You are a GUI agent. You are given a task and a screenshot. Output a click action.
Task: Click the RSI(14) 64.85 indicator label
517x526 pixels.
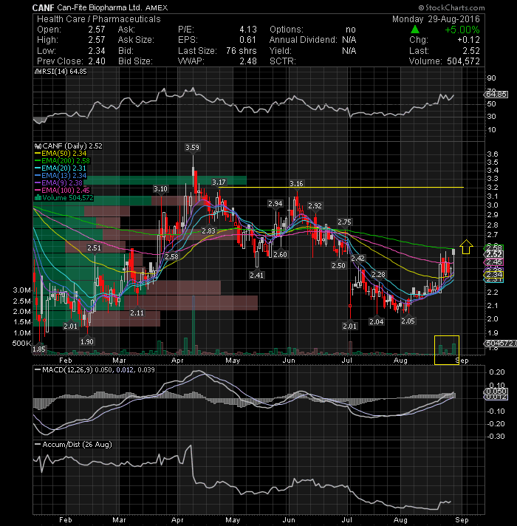coord(63,72)
